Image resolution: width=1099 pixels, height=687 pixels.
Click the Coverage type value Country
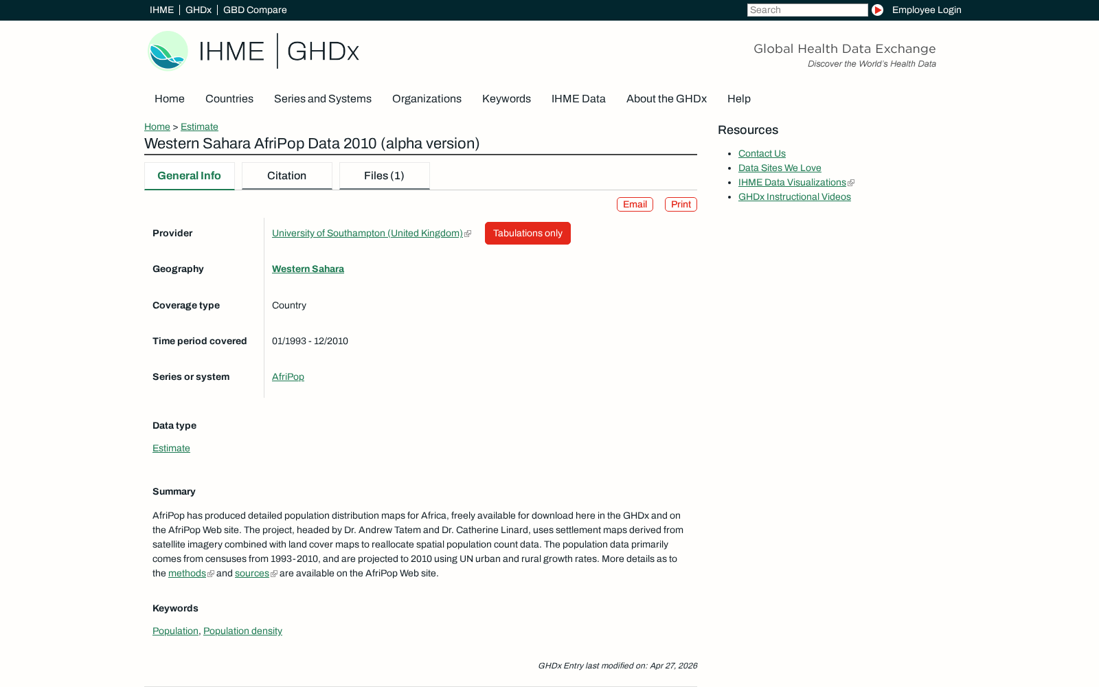pyautogui.click(x=289, y=305)
